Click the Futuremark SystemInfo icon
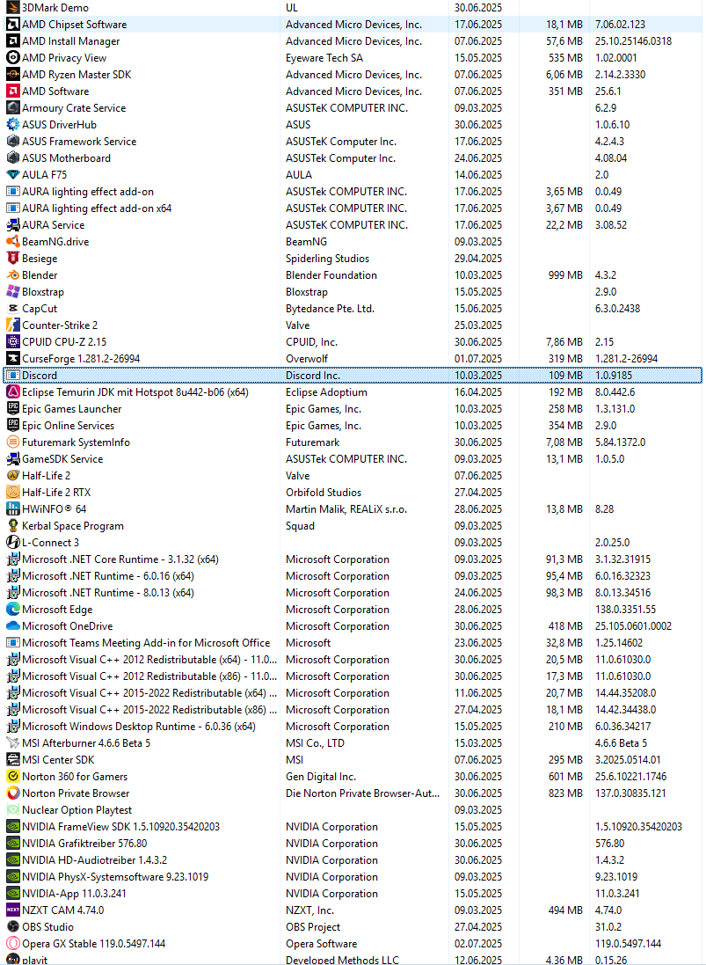706x965 pixels. tap(13, 442)
